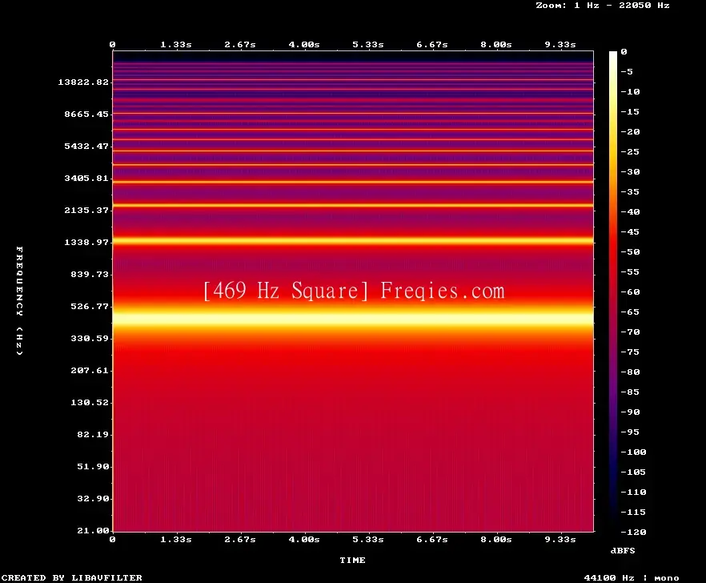Click the -120 dBFS scale label

click(x=633, y=532)
